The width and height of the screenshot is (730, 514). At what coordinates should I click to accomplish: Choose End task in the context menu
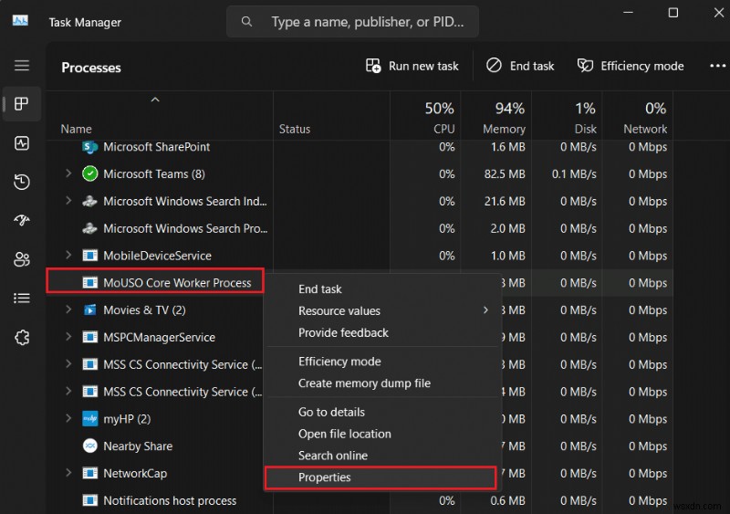382,288
